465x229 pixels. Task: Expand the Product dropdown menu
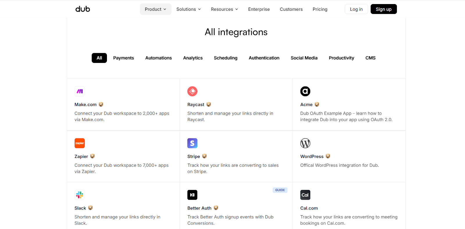pyautogui.click(x=155, y=9)
